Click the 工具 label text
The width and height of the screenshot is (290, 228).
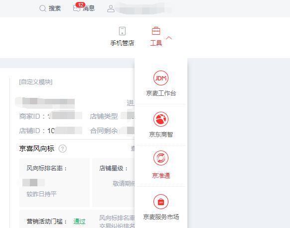[x=156, y=43]
